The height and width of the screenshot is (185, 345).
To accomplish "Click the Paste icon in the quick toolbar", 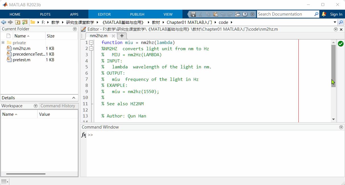I will [x=215, y=14].
